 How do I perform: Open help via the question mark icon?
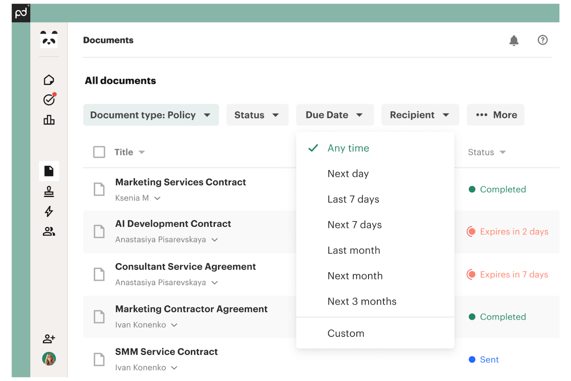point(542,40)
